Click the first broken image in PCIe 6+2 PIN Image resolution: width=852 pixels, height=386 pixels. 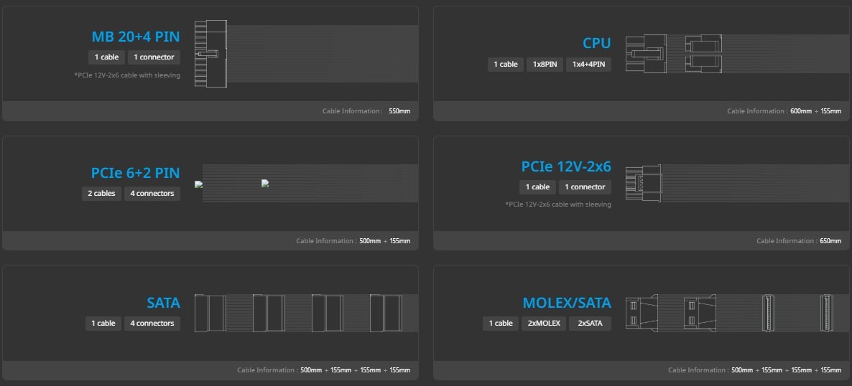tap(198, 184)
